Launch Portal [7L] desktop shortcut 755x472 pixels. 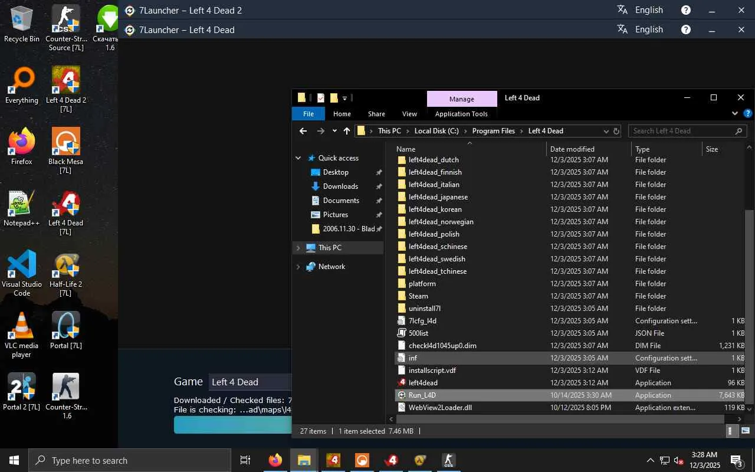coord(66,331)
